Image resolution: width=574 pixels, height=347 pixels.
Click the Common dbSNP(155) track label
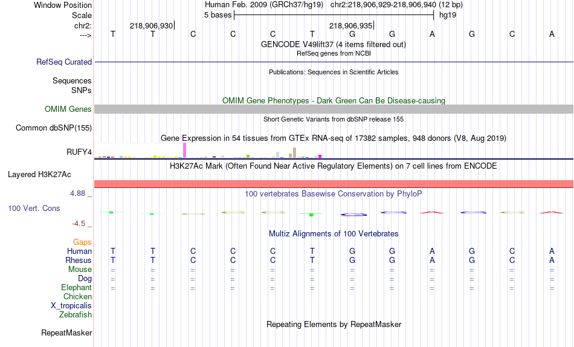coord(54,128)
